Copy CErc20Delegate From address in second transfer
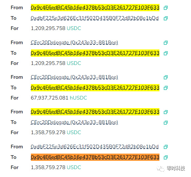191x177 pixels. tap(166, 43)
